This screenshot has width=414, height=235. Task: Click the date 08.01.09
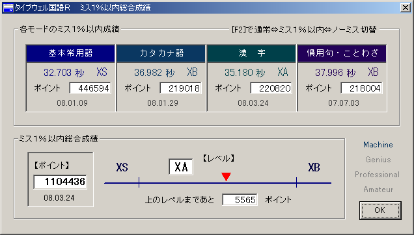click(72, 103)
